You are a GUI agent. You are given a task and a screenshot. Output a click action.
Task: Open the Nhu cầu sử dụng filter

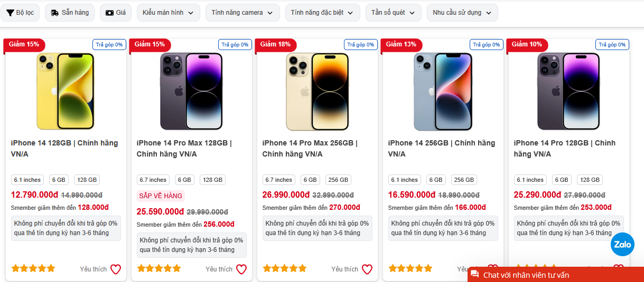(x=462, y=13)
